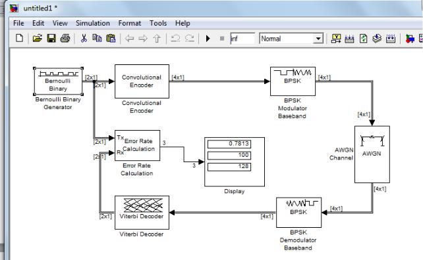
Task: Click the 'Bernoulli Binary Generator' label
Action: (x=58, y=103)
